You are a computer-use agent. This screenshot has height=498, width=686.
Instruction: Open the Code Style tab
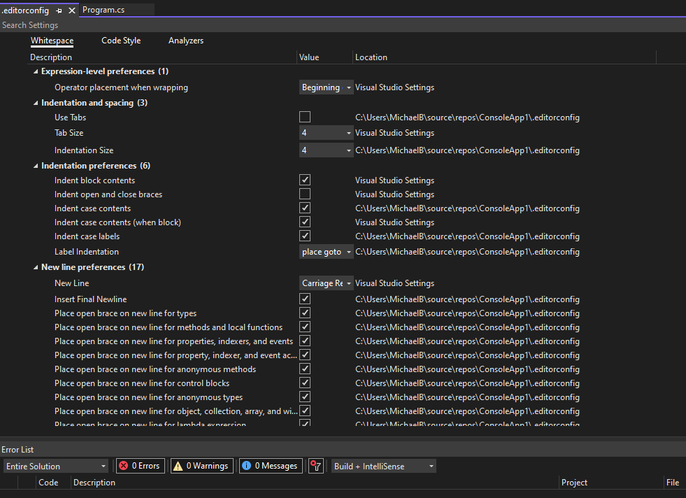[121, 41]
